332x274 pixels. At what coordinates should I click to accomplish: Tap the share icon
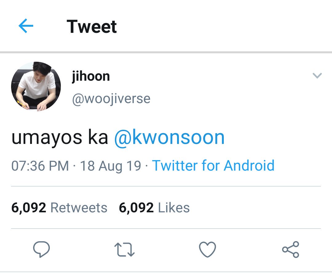[290, 249]
